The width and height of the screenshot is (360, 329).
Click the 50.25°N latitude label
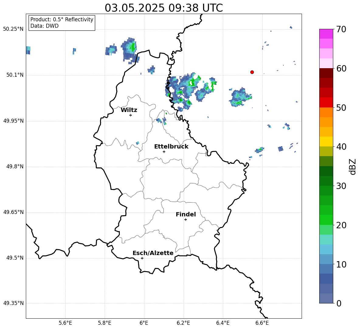(x=13, y=29)
